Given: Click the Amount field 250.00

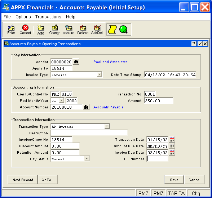Looking at the screenshot, I should point(159,101).
